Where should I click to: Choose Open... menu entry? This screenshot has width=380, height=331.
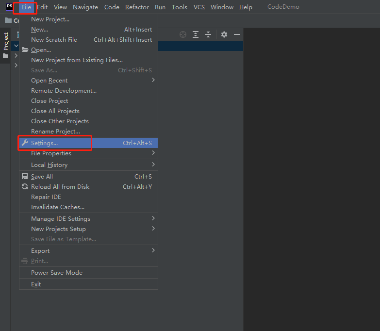tap(88, 50)
